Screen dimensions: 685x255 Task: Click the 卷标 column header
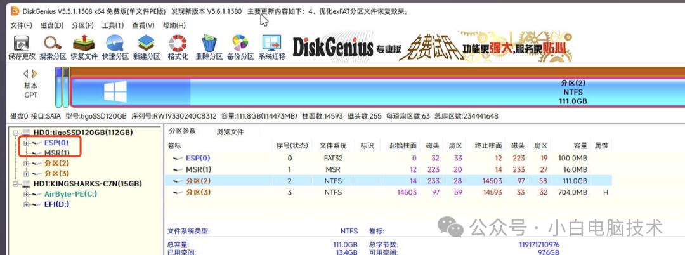point(175,146)
